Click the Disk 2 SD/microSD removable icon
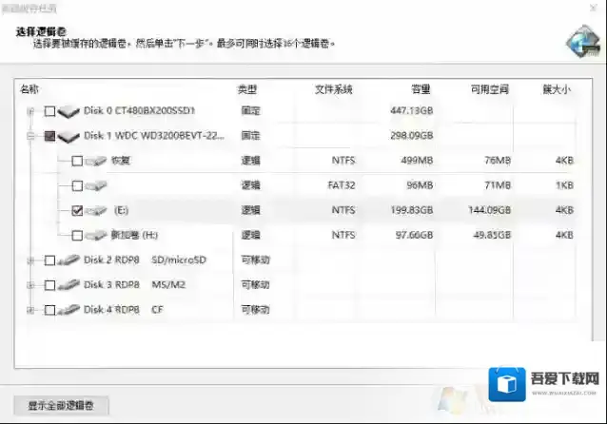The image size is (607, 424). (69, 260)
